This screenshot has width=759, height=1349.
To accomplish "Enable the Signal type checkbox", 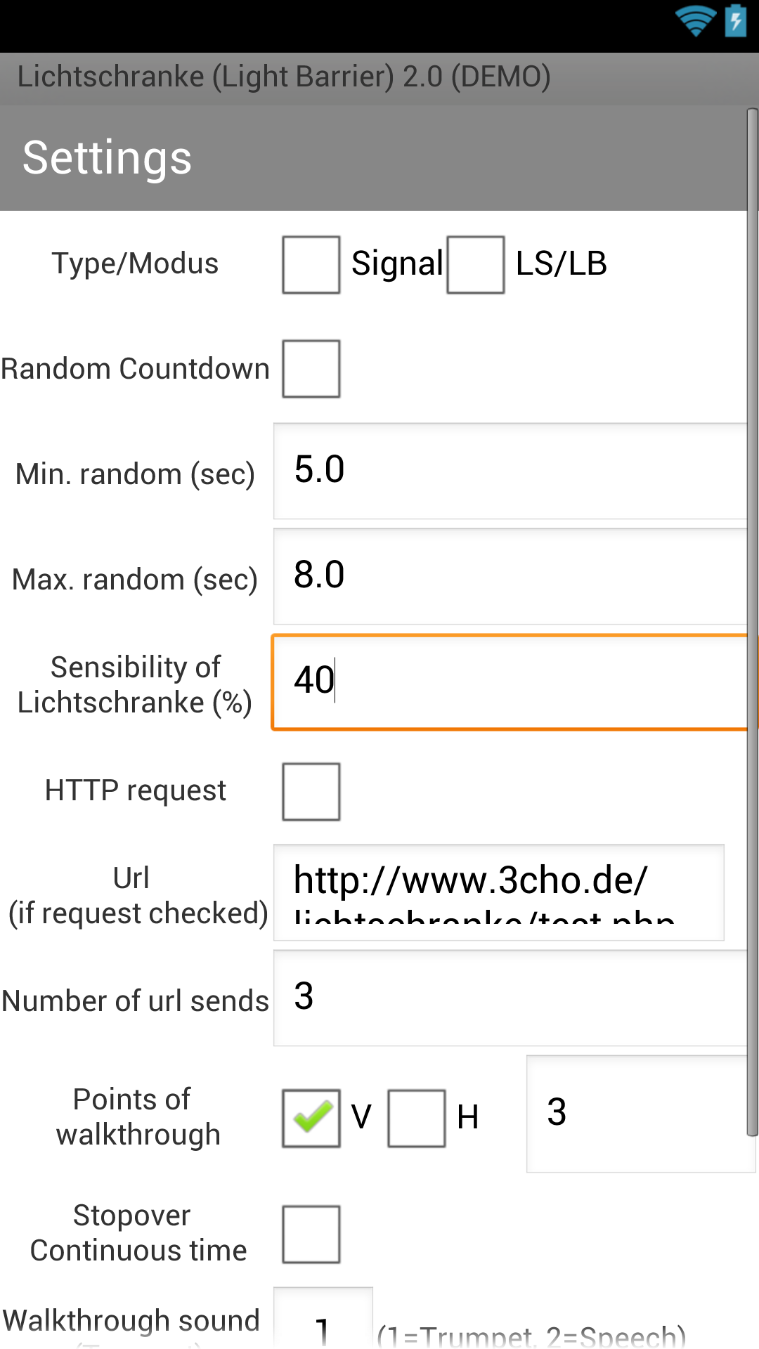I will coord(311,264).
